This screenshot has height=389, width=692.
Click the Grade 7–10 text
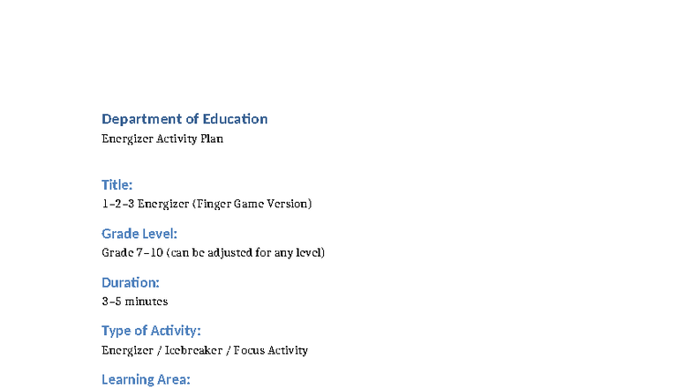click(x=132, y=252)
